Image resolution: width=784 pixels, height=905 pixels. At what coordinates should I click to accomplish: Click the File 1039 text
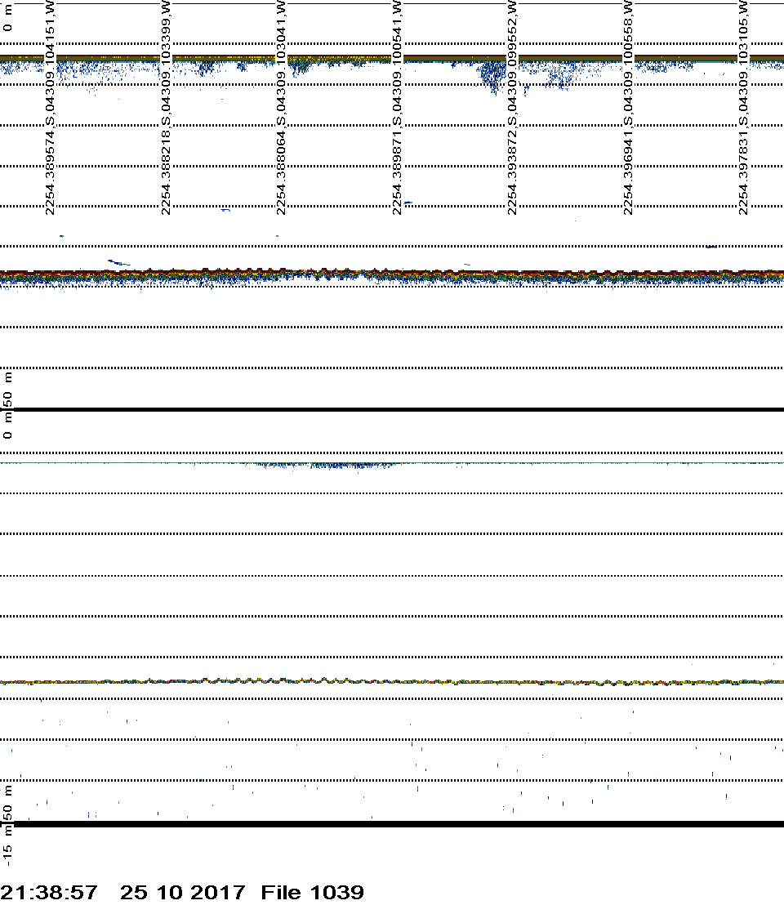(313, 892)
